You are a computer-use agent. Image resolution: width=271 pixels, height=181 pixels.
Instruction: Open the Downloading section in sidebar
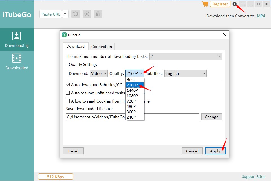click(17, 40)
